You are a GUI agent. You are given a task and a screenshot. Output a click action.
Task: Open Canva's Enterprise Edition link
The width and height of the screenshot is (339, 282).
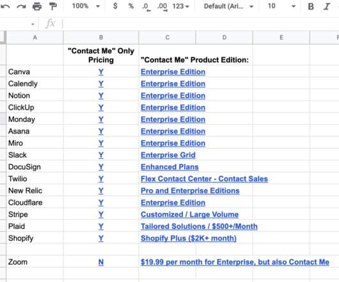click(x=173, y=72)
